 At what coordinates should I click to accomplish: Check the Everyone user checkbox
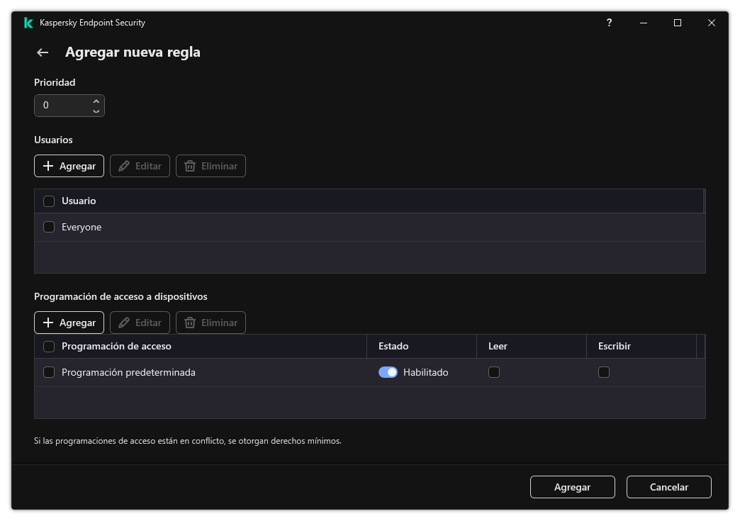49,227
